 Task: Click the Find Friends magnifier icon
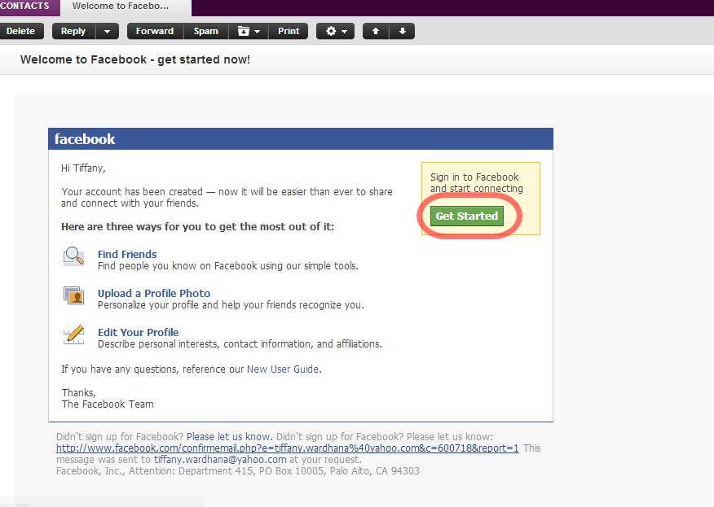(73, 256)
